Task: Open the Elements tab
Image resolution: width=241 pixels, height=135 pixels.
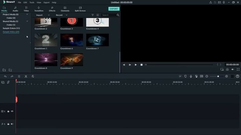Action: (65, 9)
